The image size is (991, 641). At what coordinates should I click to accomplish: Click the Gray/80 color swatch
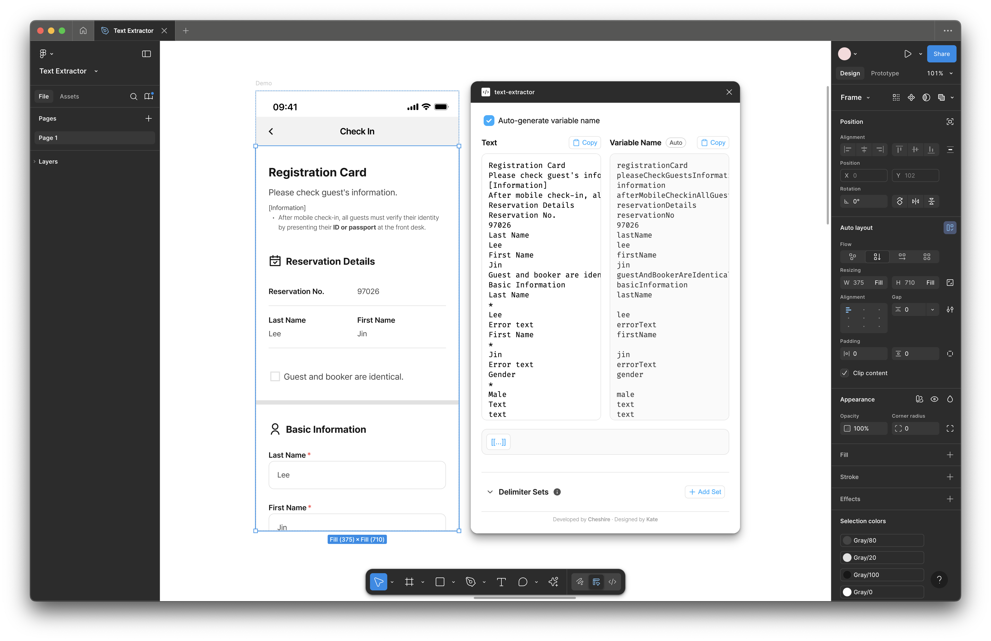click(847, 540)
